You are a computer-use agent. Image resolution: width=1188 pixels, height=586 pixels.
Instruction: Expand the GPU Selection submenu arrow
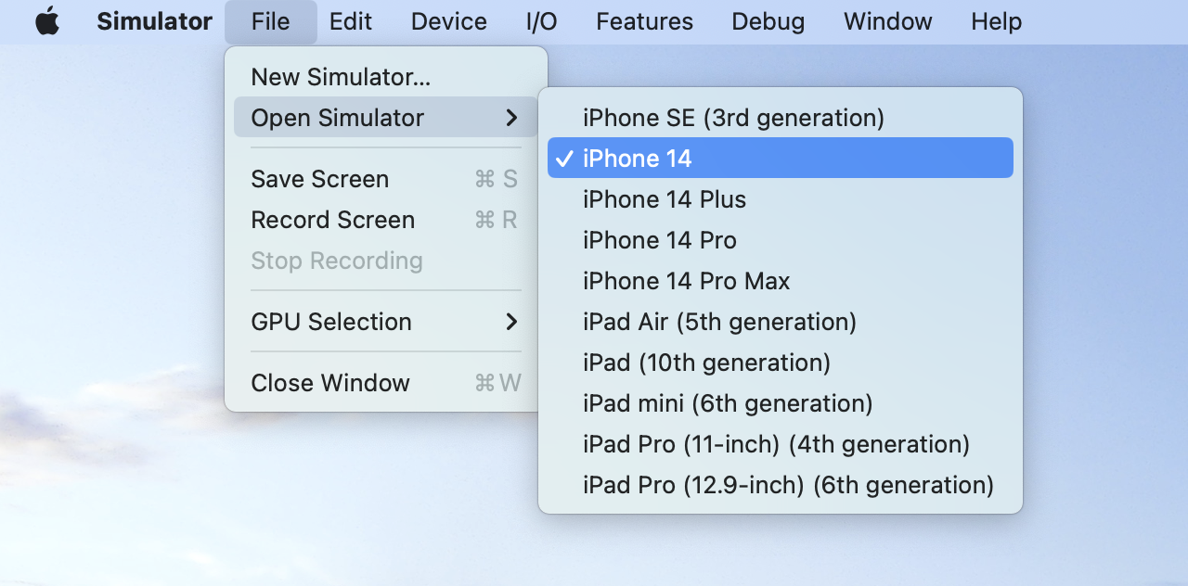511,322
